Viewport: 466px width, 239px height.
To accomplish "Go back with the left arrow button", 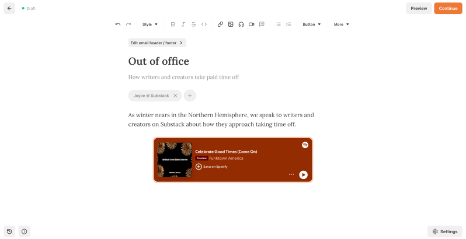I will coord(9,8).
